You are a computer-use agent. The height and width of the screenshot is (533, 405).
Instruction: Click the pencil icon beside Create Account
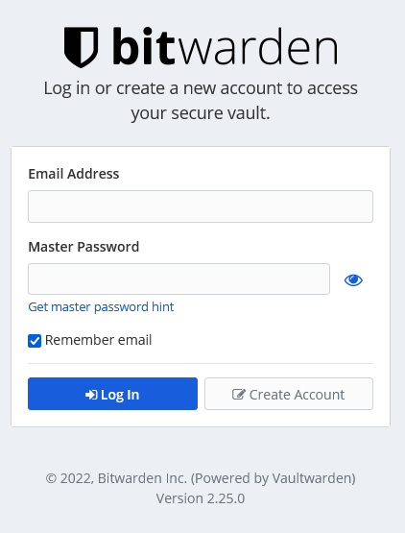tap(239, 395)
